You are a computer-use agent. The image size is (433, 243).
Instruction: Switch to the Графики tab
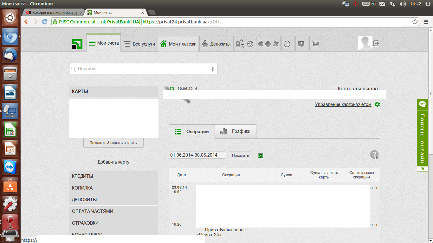(x=236, y=131)
